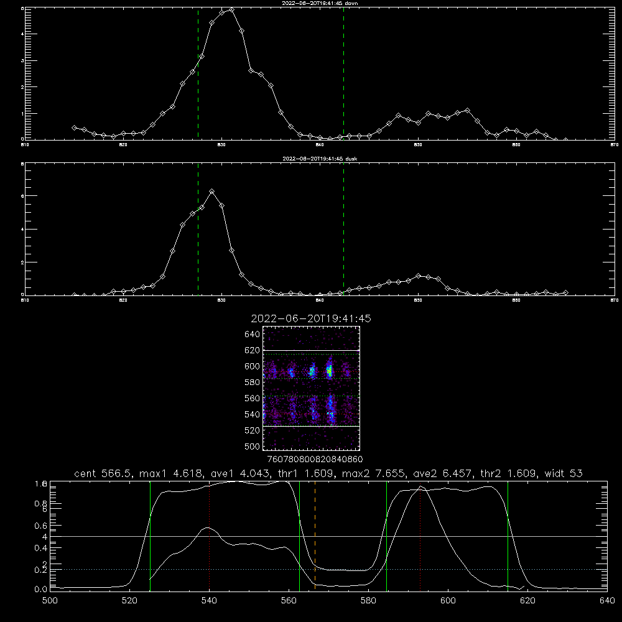Screen dimensions: 622x622
Task: Click the red dotted peak line near 540
Action: point(210,537)
